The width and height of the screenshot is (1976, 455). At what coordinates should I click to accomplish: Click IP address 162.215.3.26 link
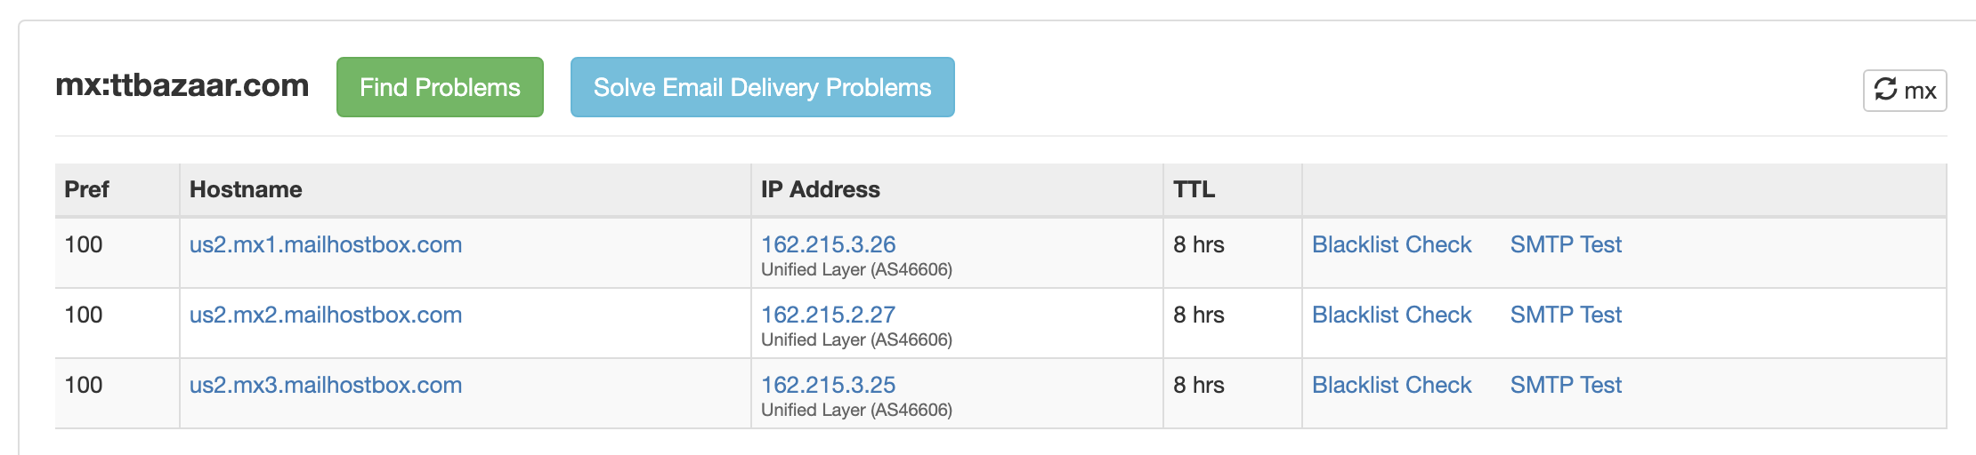click(x=828, y=244)
